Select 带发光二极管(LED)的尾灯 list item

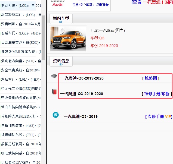21,89
